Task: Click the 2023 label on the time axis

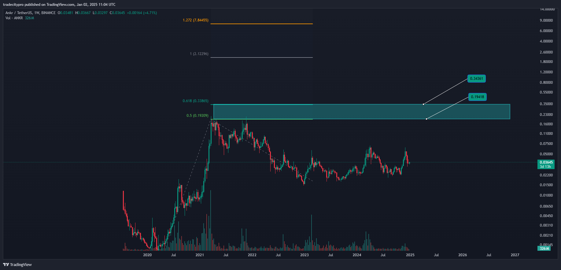Action: [x=304, y=255]
